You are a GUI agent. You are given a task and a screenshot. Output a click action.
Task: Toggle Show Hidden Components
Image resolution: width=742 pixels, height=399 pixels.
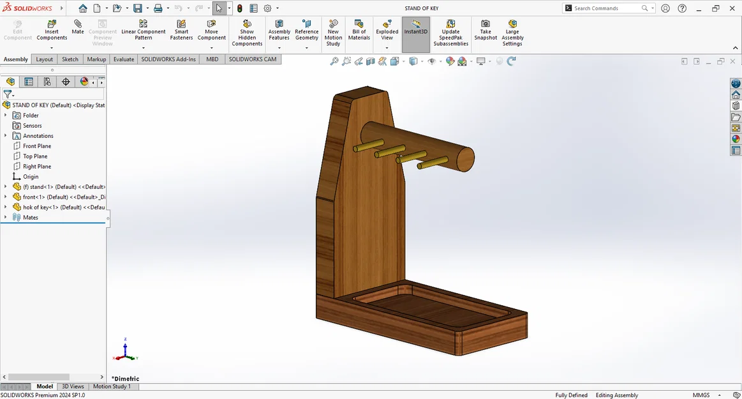(x=247, y=33)
